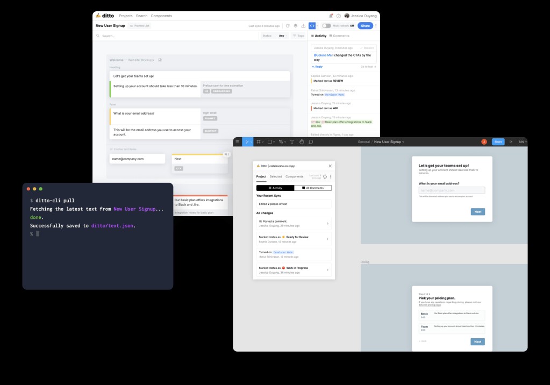Select the "What is your email address?" text block
Screen dimensions: 550x385
tap(155, 117)
